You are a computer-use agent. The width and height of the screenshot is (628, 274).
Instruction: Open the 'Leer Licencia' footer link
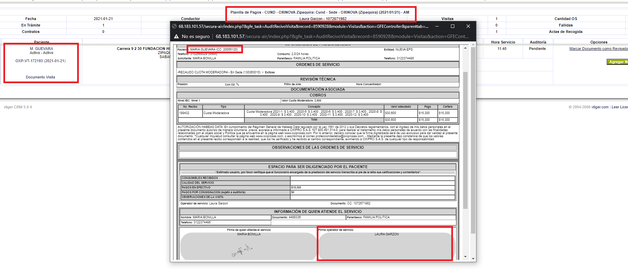620,107
